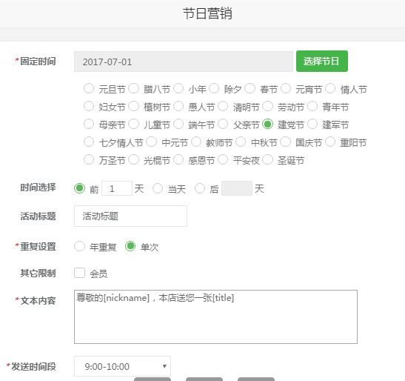Select the 元旦节 radio button
The width and height of the screenshot is (405, 381).
89,88
